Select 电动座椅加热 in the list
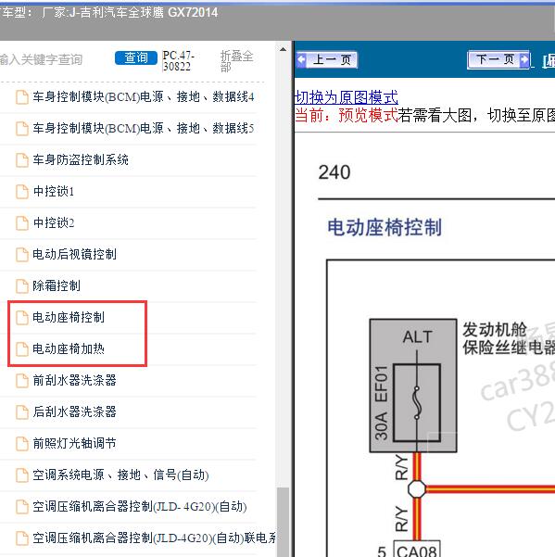 [69, 348]
